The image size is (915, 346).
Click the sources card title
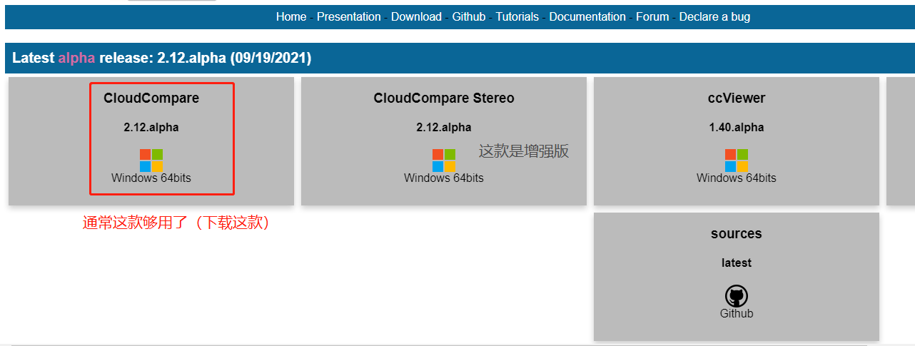click(737, 234)
